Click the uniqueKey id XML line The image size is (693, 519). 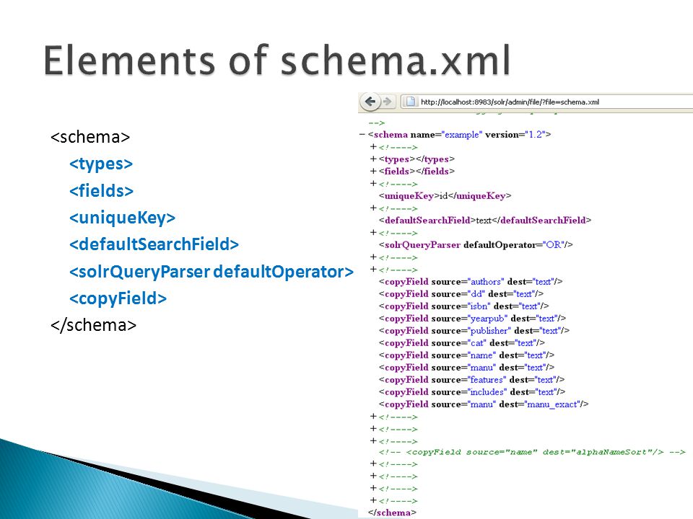coord(445,196)
